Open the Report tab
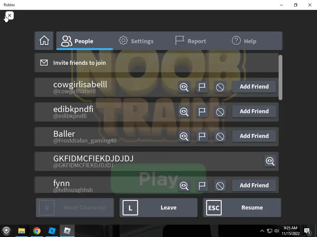 191,41
